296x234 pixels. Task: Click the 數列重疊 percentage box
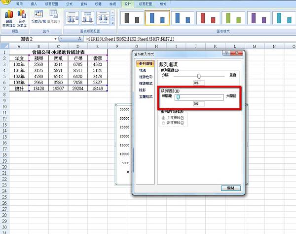pyautogui.click(x=199, y=83)
